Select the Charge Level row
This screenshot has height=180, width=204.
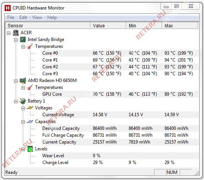click(x=120, y=163)
